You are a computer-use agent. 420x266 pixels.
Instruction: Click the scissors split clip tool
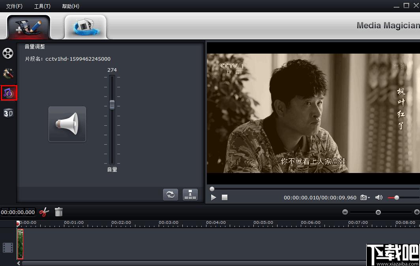point(44,212)
